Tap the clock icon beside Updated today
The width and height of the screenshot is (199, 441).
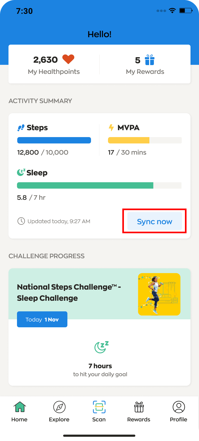click(x=21, y=221)
